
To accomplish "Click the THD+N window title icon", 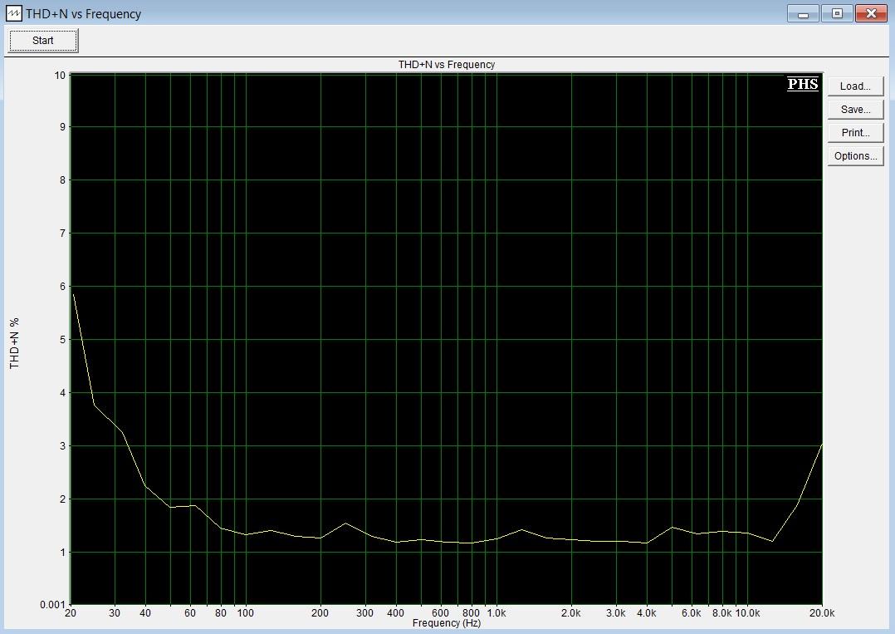I will pos(13,13).
